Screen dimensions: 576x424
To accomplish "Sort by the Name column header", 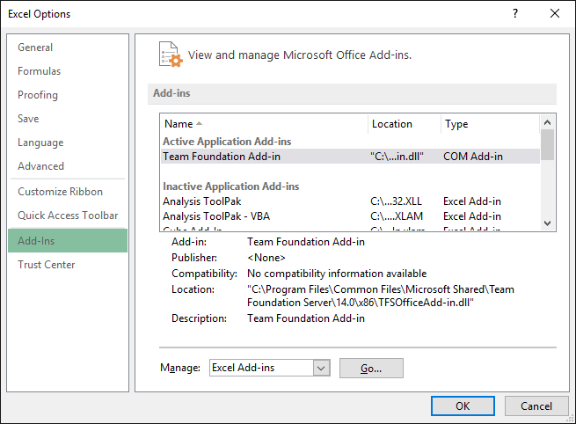I will click(x=264, y=124).
